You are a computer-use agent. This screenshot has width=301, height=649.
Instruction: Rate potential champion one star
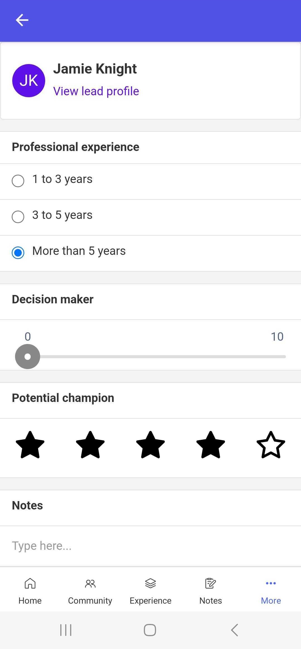click(x=30, y=445)
